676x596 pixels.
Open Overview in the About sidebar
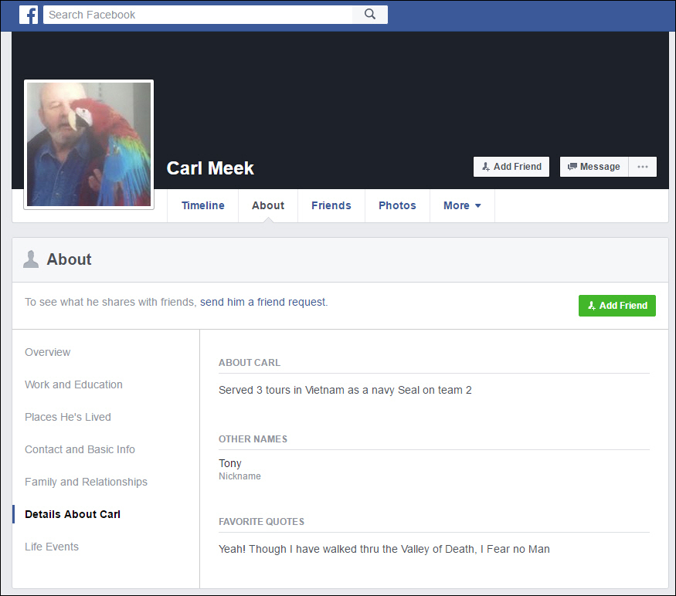48,352
